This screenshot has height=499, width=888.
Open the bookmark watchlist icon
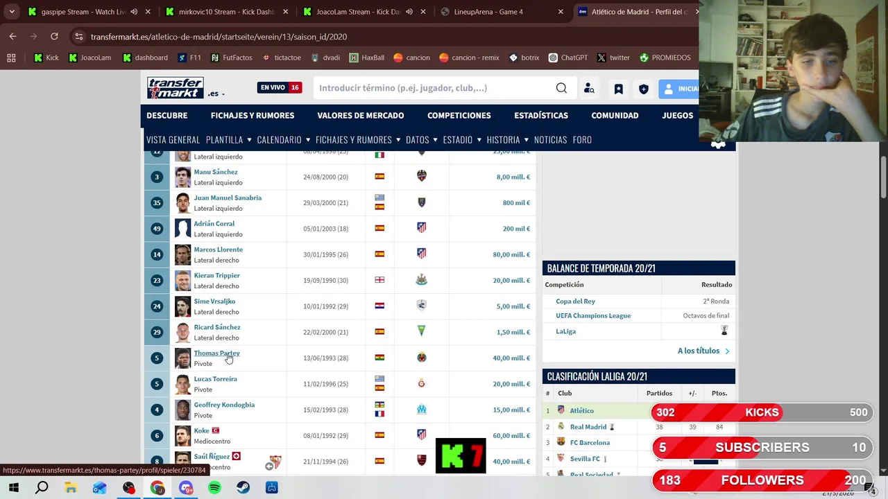[618, 89]
